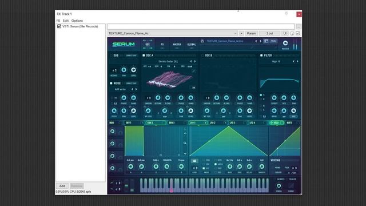Select the LFO 2 modulator tab
This screenshot has width=366, height=206.
[217, 122]
